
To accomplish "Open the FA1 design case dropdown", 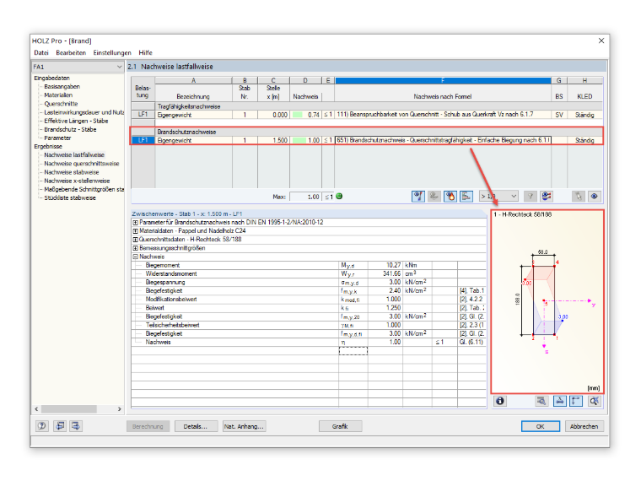I will 78,67.
